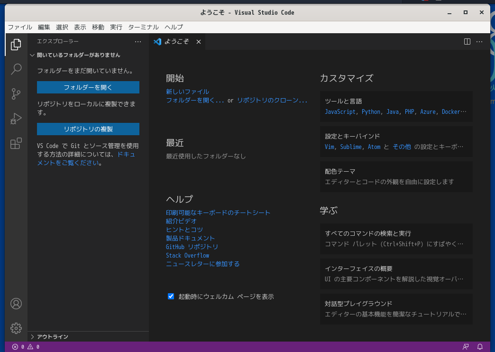
Task: Click the Sublime keybindings link
Action: click(351, 147)
